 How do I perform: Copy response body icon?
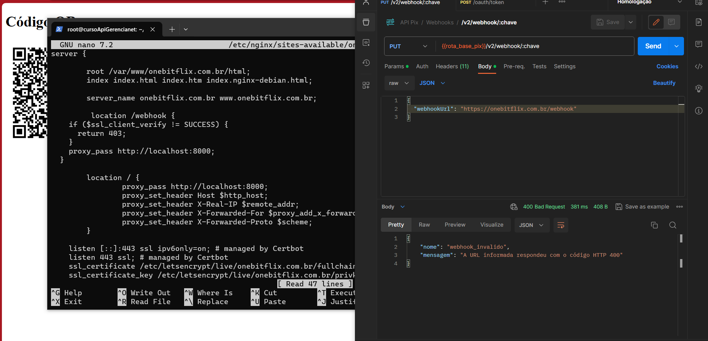pyautogui.click(x=654, y=225)
